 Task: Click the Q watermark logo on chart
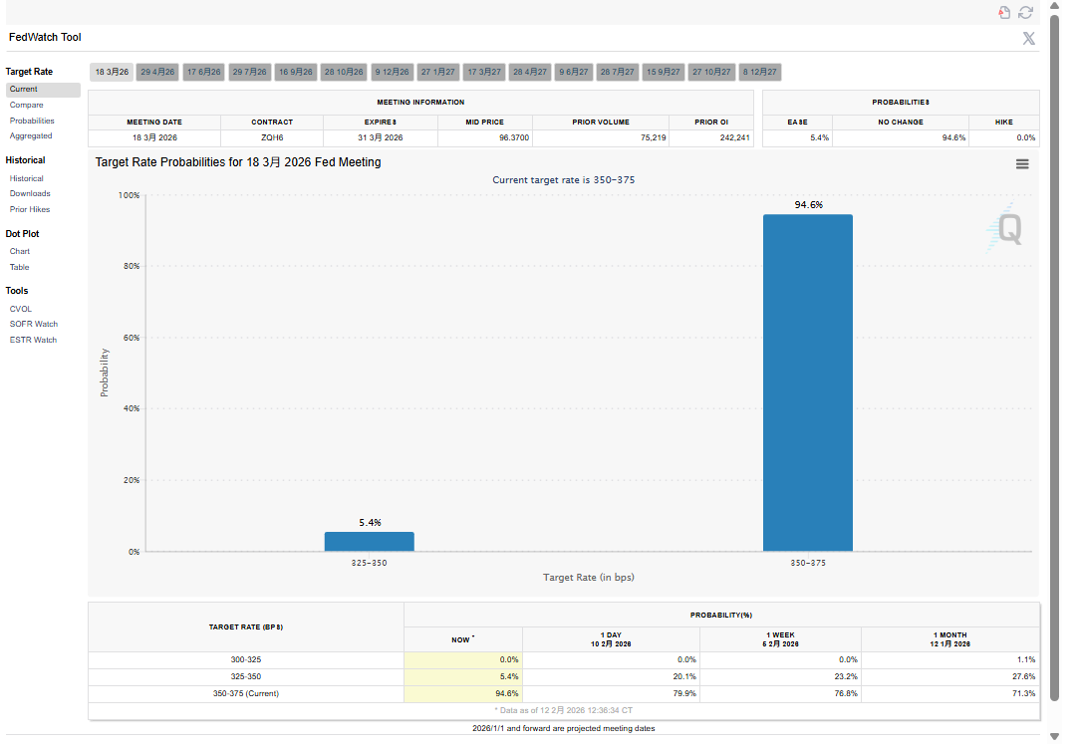1008,229
